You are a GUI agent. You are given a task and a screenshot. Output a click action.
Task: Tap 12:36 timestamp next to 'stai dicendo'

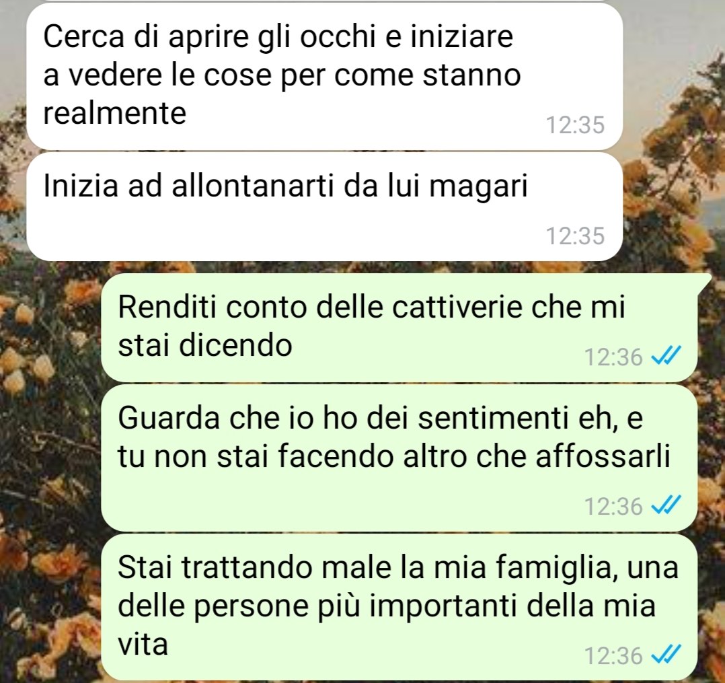[613, 357]
